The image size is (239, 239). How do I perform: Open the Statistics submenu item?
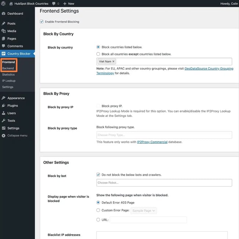click(x=8, y=74)
